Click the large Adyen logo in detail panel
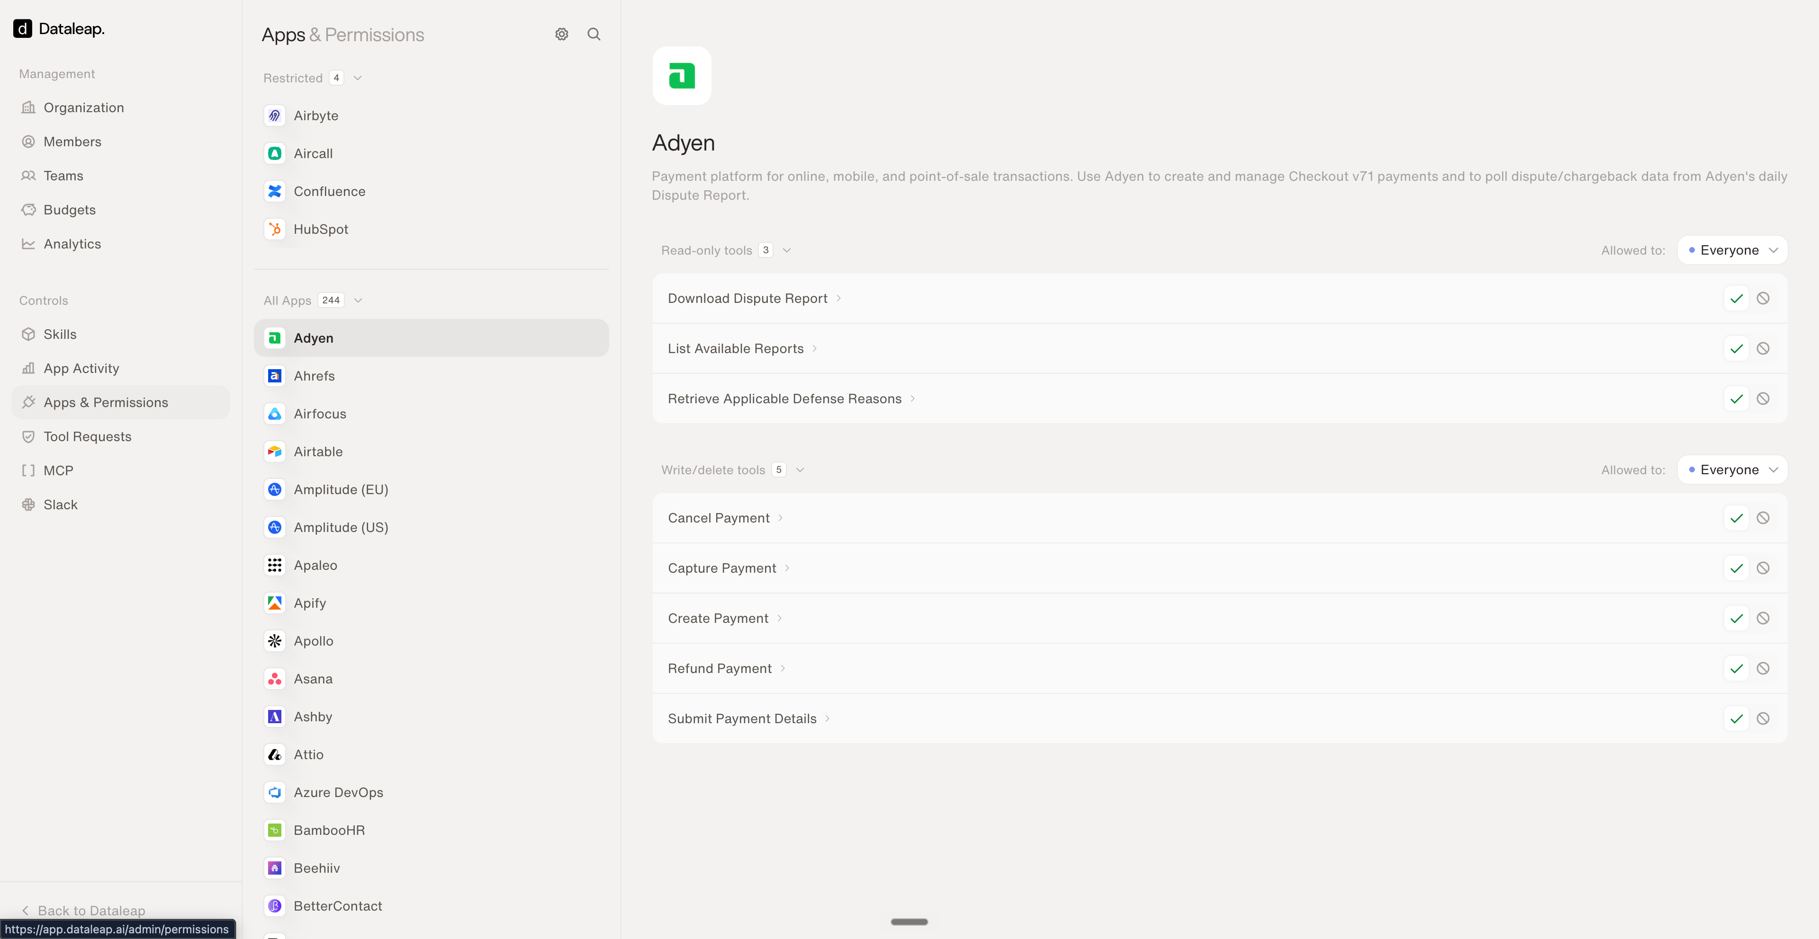Viewport: 1819px width, 939px height. click(682, 75)
